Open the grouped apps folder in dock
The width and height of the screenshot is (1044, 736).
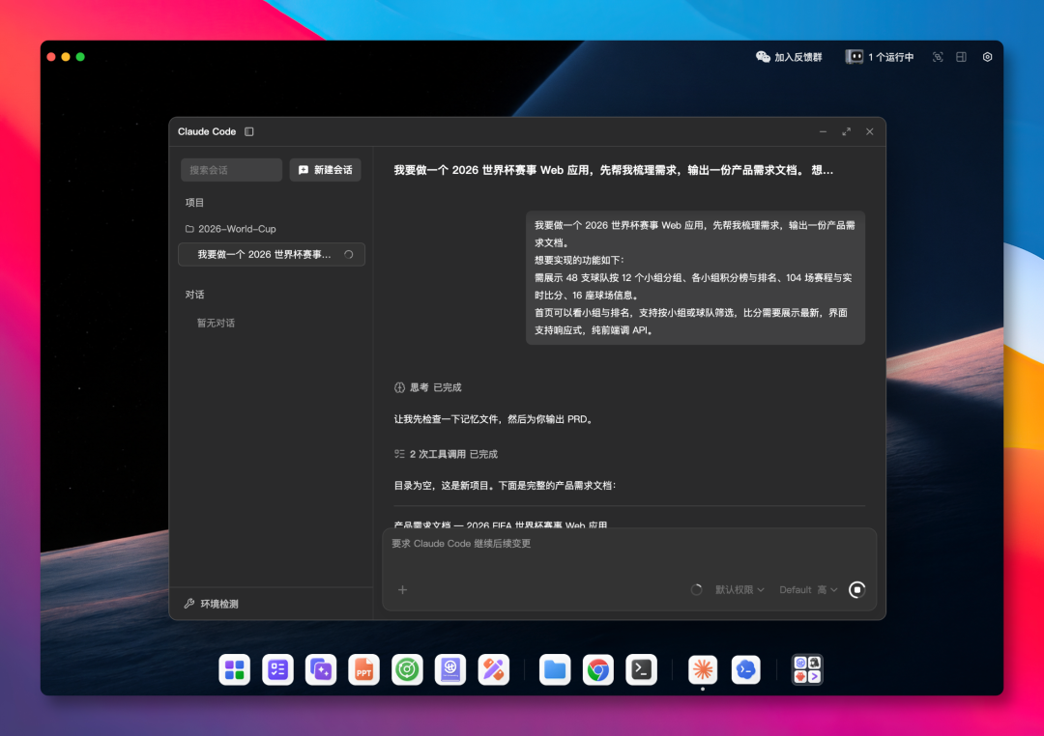[x=807, y=669]
